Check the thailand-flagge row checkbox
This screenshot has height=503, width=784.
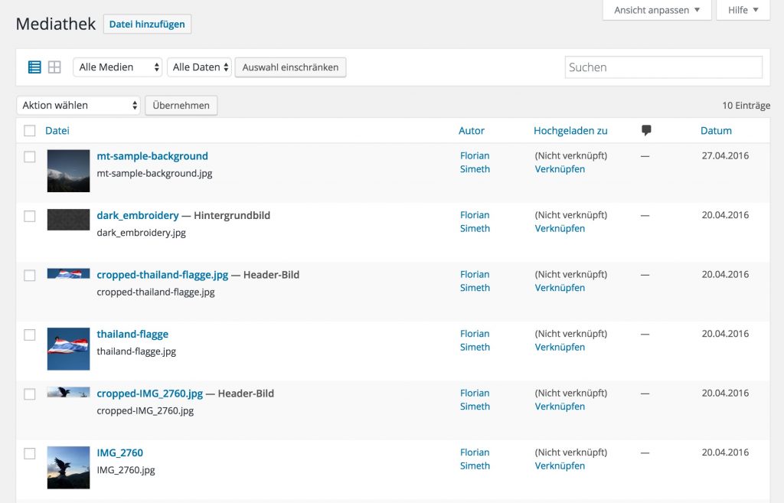[29, 335]
